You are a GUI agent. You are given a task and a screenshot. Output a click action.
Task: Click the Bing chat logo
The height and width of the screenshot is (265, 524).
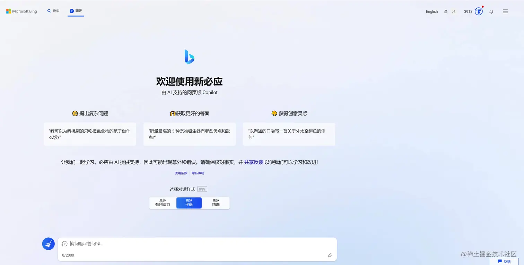189,57
